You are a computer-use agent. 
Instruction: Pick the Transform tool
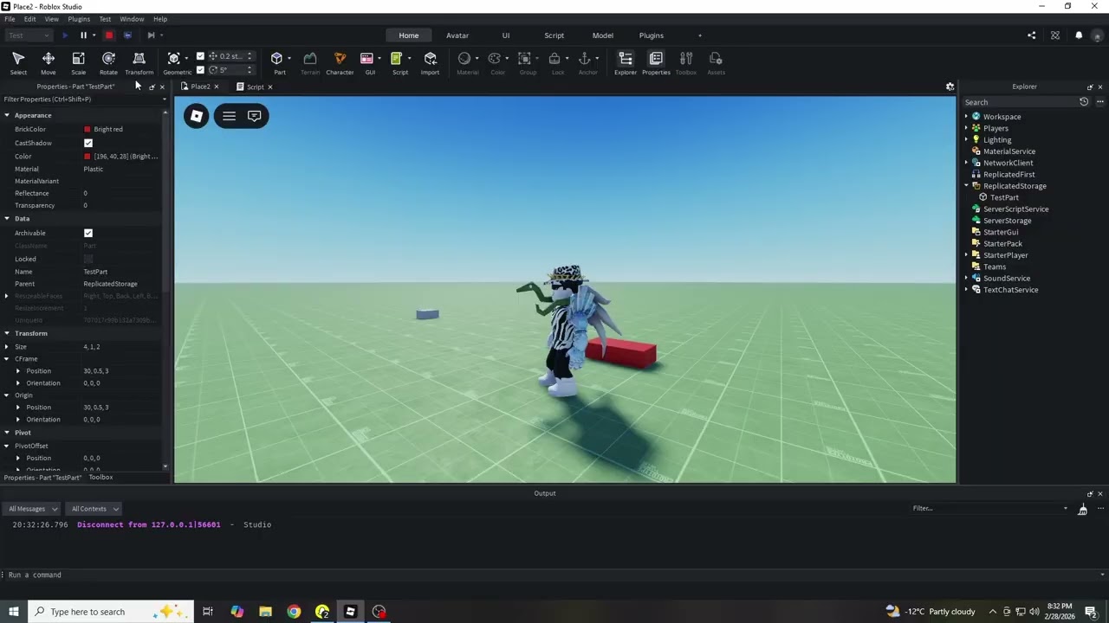point(139,62)
